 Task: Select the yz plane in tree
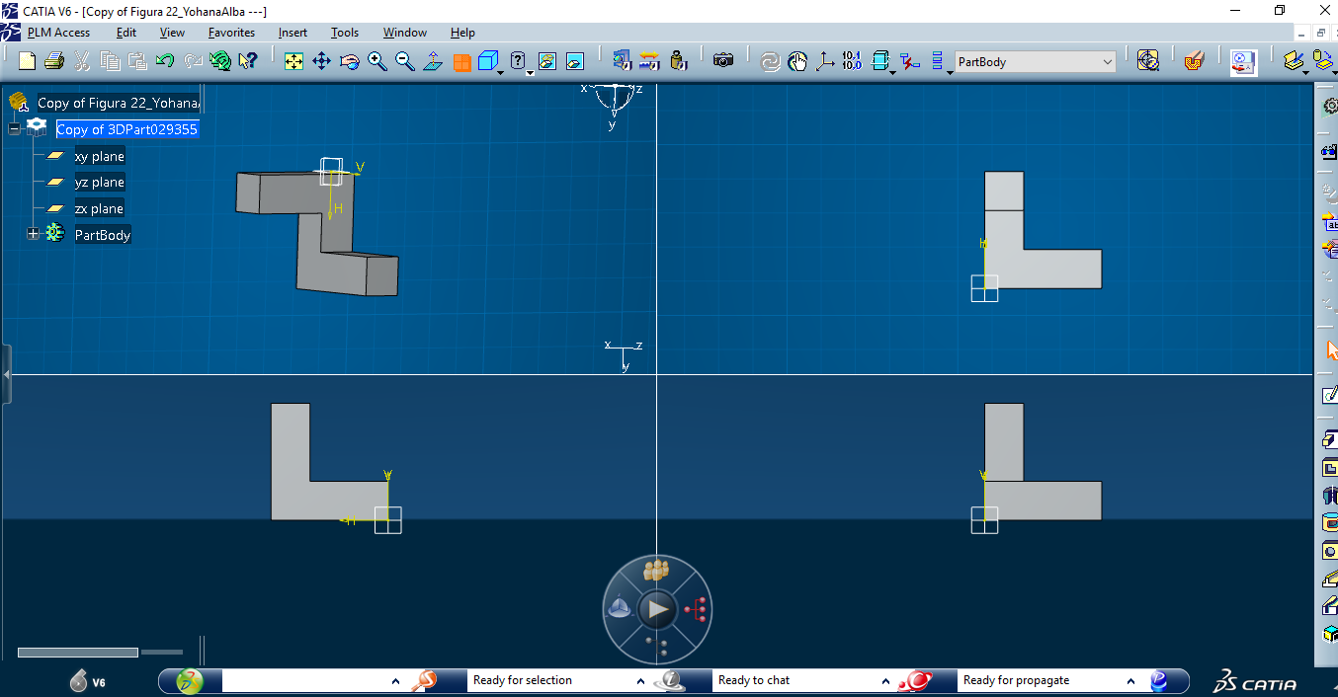(x=99, y=183)
